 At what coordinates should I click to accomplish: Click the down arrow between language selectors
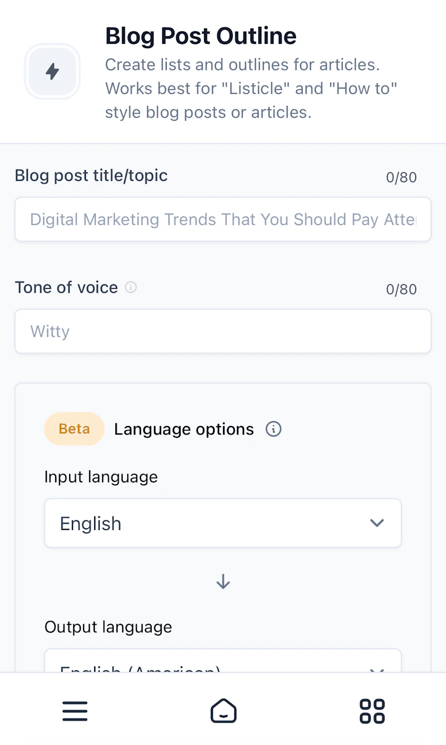coord(223,582)
